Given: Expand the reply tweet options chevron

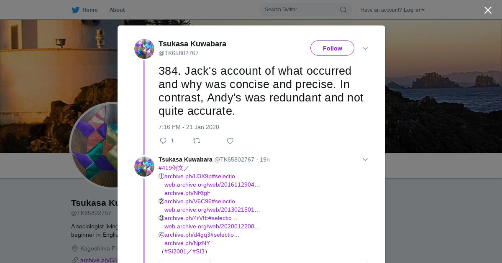Looking at the screenshot, I should pos(365,159).
